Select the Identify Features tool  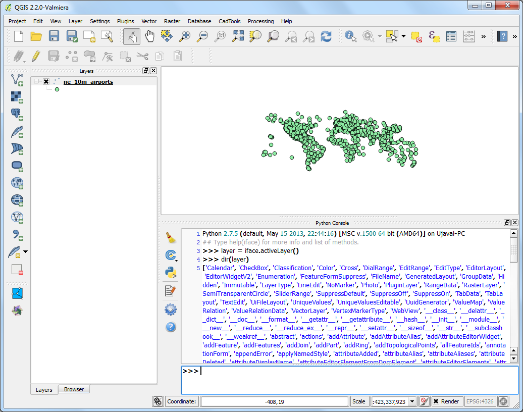click(350, 36)
